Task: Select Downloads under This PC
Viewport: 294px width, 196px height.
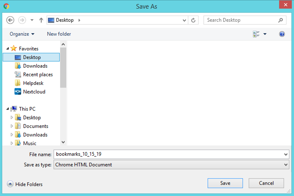Action: tap(35, 134)
